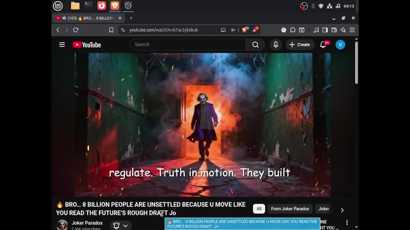Go back to the previous page
This screenshot has width=410, height=230.
pyautogui.click(x=58, y=30)
